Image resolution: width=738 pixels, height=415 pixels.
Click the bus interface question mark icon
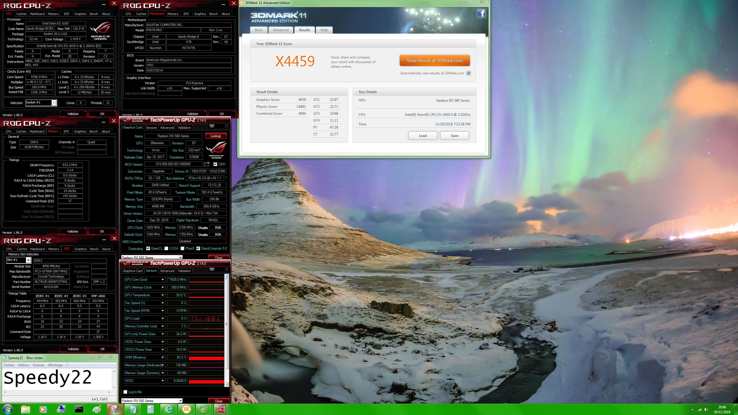click(x=226, y=178)
